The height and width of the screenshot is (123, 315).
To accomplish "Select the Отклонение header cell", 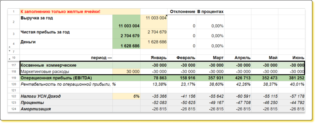I will coord(182,12).
